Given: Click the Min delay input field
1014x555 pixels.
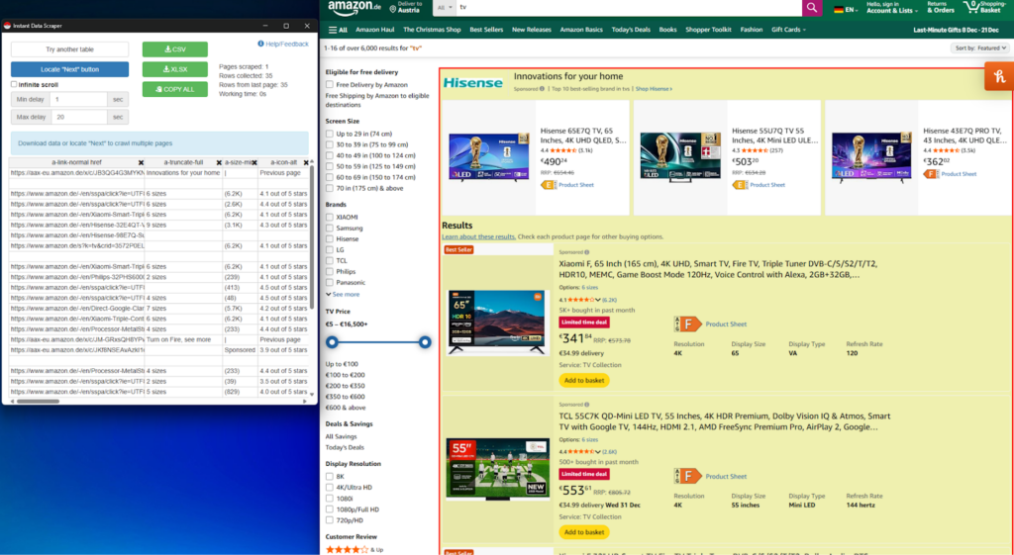Looking at the screenshot, I should [x=75, y=100].
